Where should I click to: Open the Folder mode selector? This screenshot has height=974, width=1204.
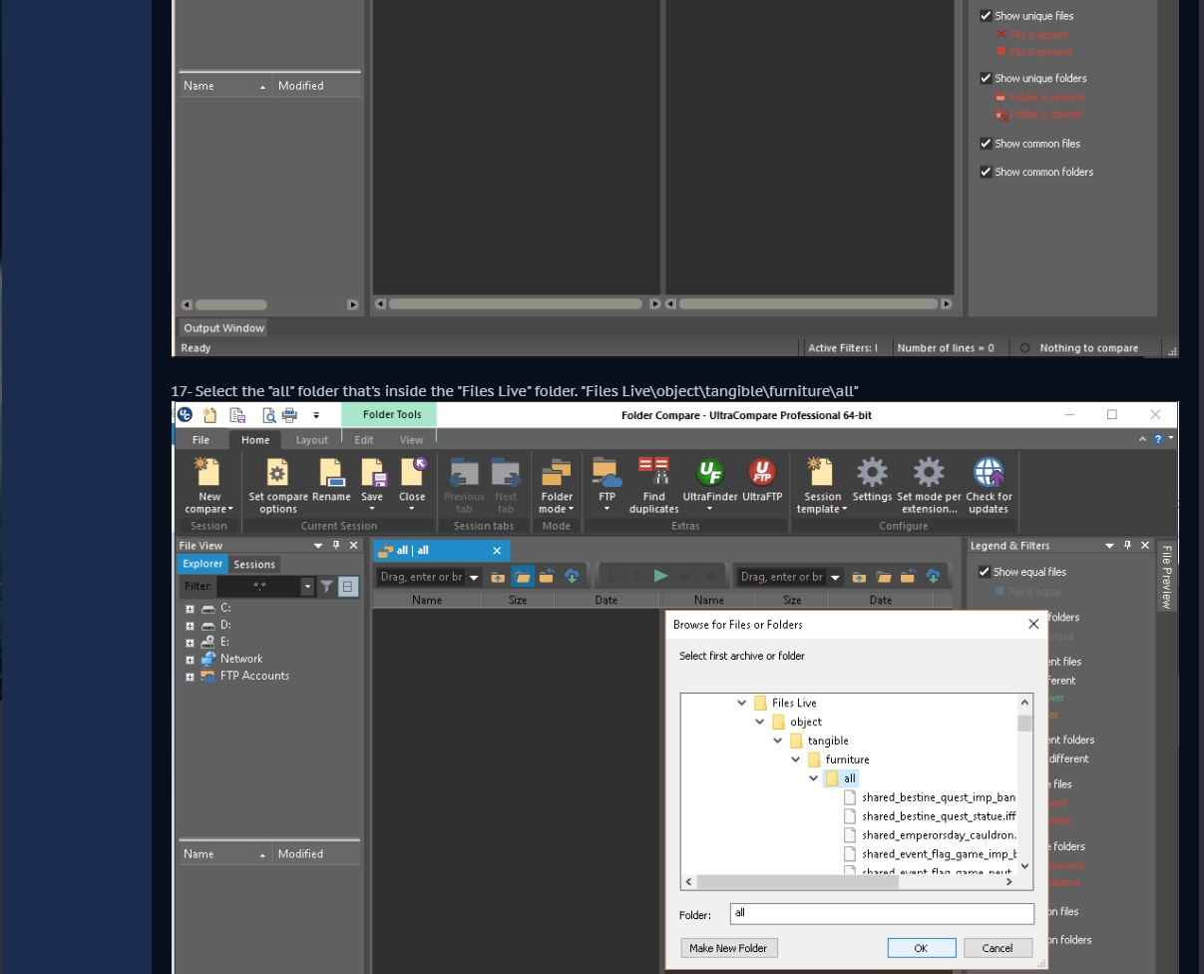click(557, 485)
